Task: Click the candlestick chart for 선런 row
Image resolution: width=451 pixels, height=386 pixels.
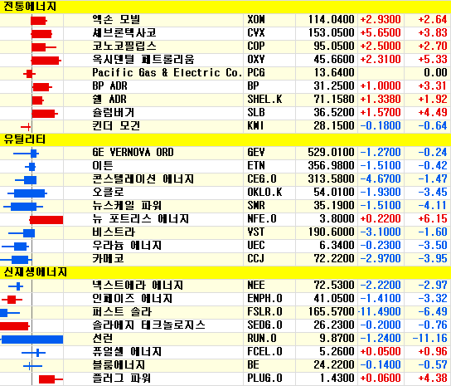Action: coord(32,340)
